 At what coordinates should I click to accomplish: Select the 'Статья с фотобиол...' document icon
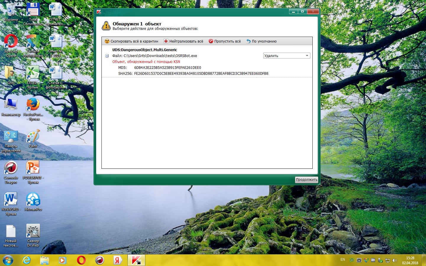pyautogui.click(x=55, y=77)
